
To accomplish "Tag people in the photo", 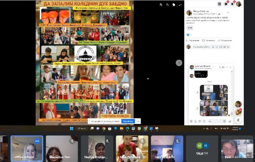I will point(174,5).
